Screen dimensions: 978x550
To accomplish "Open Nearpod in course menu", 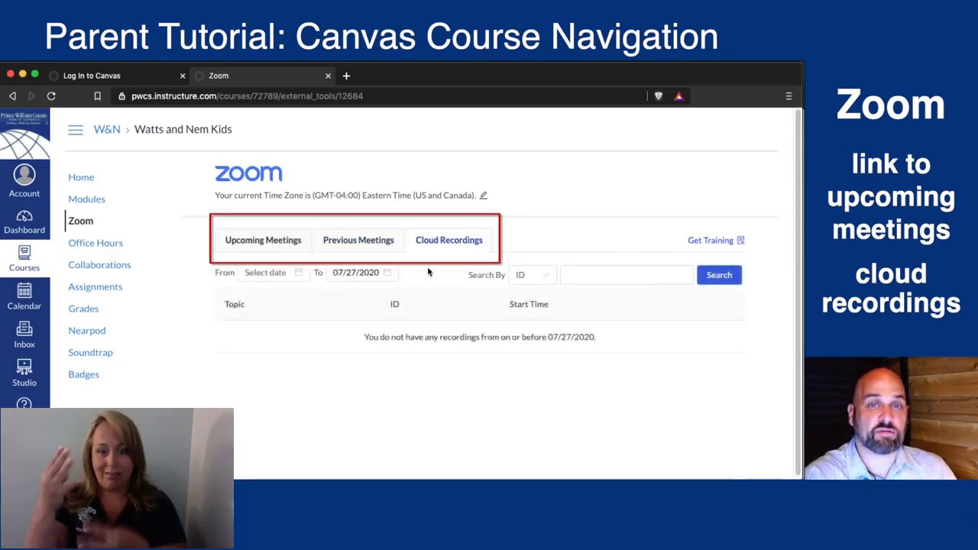I will (87, 331).
